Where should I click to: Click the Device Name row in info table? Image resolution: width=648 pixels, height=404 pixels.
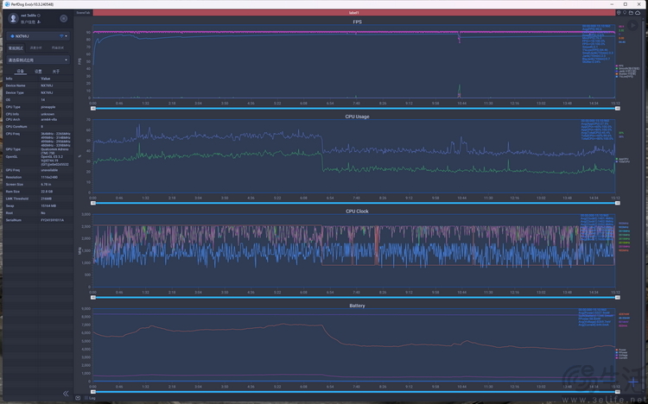coord(38,85)
